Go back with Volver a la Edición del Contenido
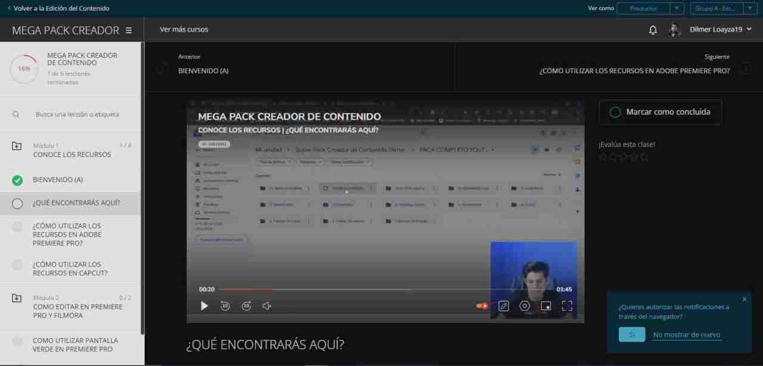Viewport: 763px width, 366px height. coord(55,8)
